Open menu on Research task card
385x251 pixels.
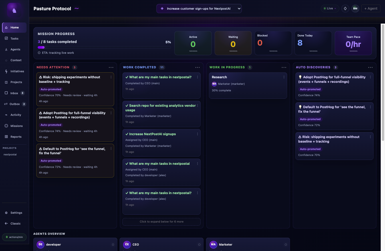[x=284, y=77]
